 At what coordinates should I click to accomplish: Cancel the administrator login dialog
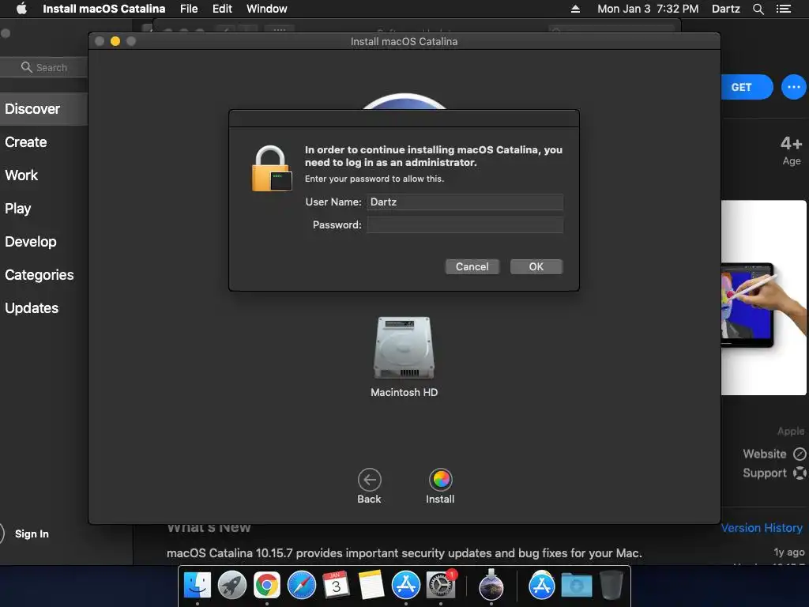(x=472, y=266)
